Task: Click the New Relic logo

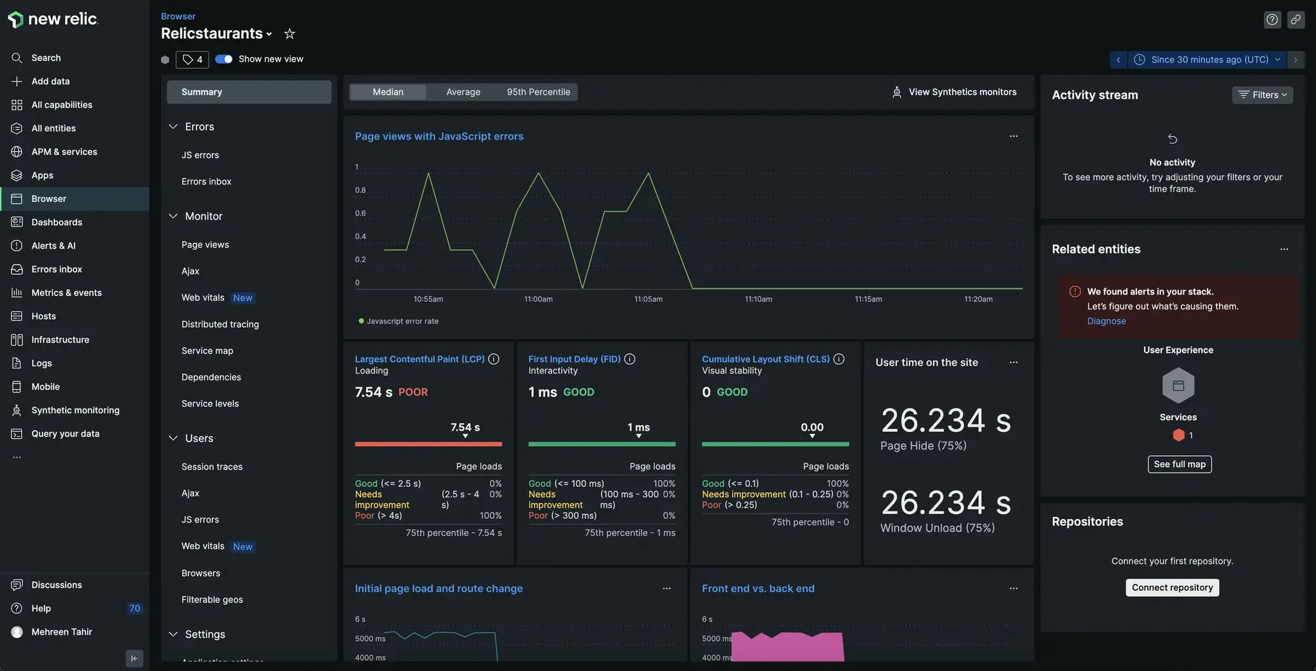Action: pos(53,19)
